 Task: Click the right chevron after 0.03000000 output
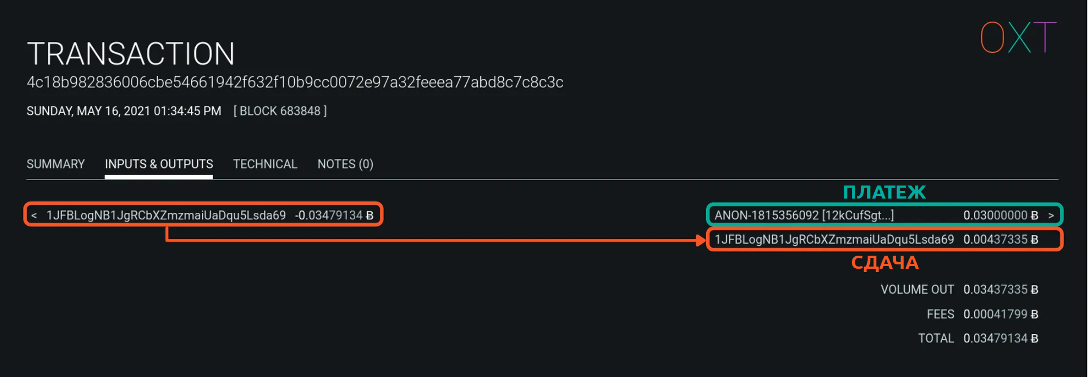pos(1051,216)
